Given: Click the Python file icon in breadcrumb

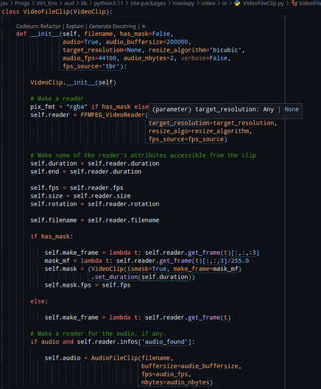Looking at the screenshot, I should (x=237, y=3).
